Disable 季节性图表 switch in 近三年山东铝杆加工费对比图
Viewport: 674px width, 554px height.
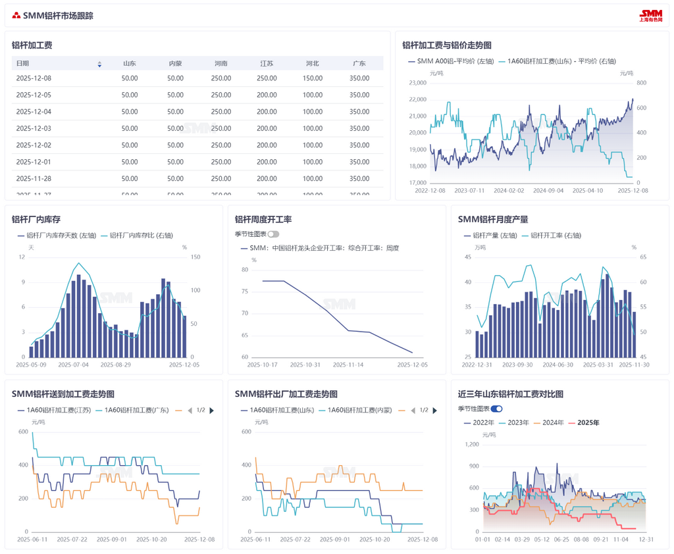coord(496,409)
